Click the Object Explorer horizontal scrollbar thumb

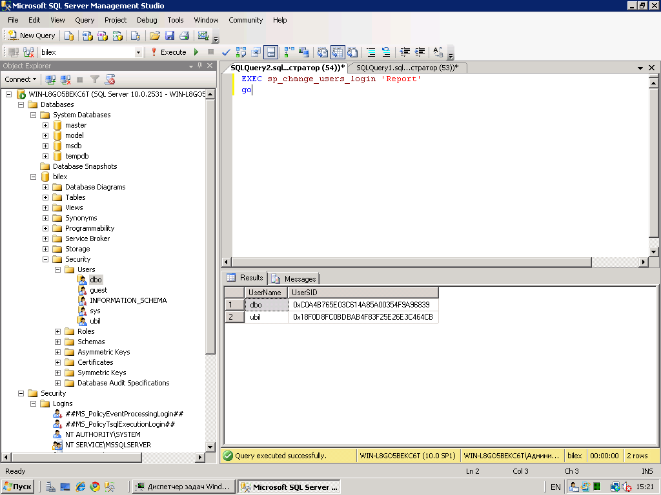(76, 457)
